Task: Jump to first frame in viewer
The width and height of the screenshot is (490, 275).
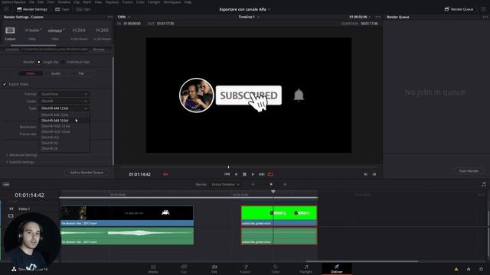Action: coord(227,174)
